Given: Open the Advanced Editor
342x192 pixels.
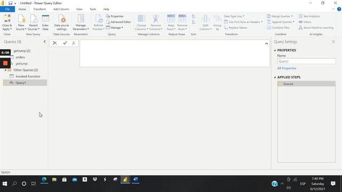Looking at the screenshot, I should click(119, 22).
